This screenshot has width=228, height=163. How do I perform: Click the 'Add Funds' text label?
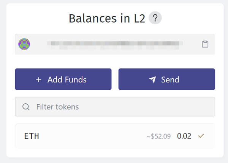pyautogui.click(x=67, y=79)
